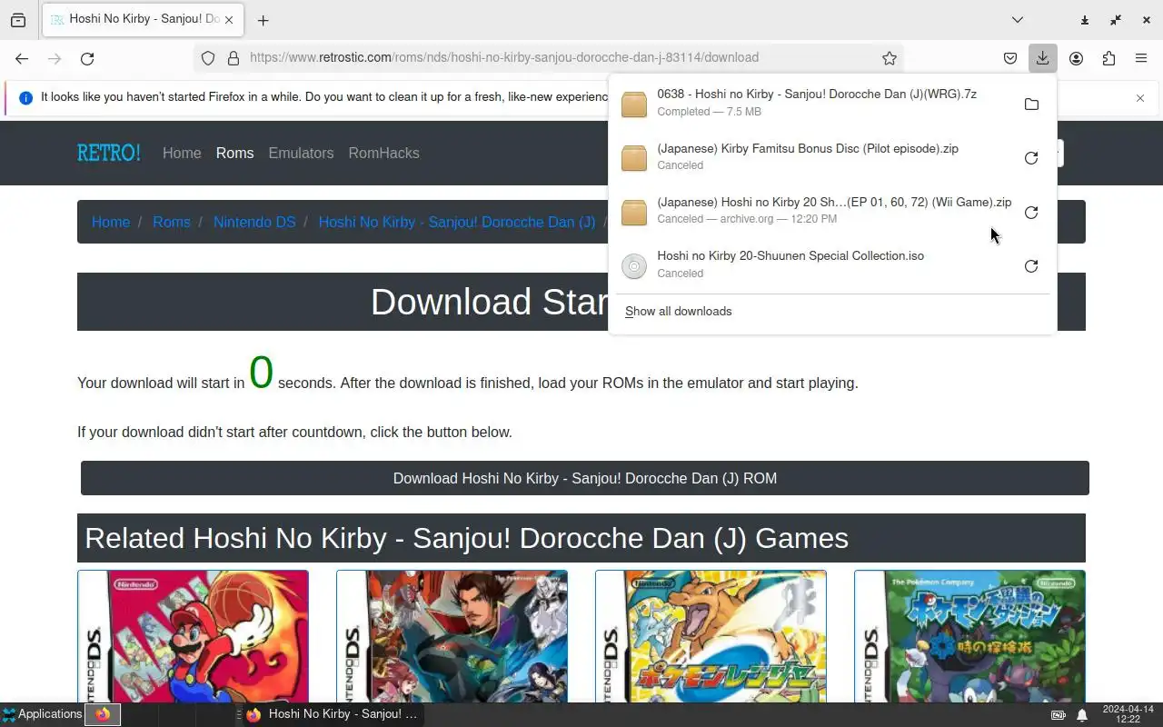Open the Pokemon Ranger Charizard game thumbnail
The width and height of the screenshot is (1163, 727).
click(711, 636)
